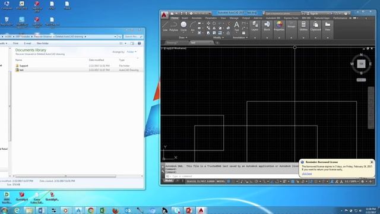Expand the Annotation panel dropdown

(x=240, y=37)
